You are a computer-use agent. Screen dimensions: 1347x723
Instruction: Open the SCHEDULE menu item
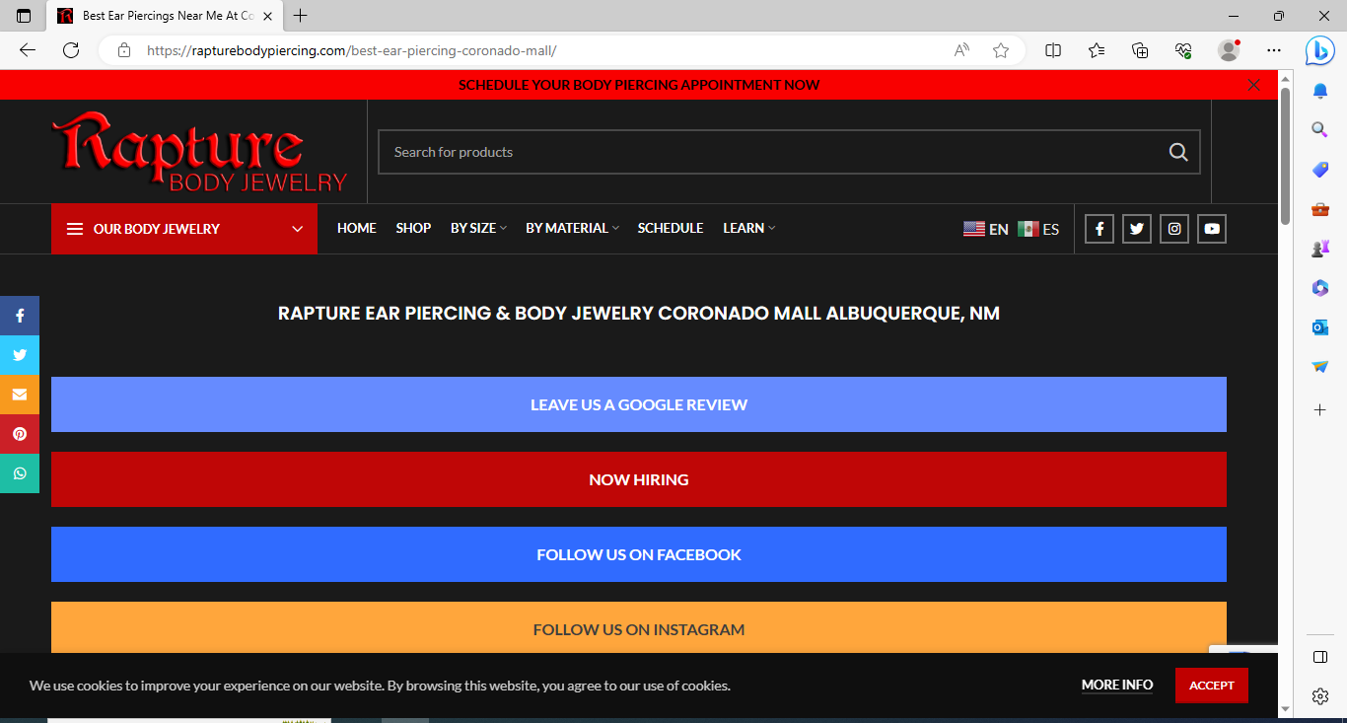[x=671, y=228]
